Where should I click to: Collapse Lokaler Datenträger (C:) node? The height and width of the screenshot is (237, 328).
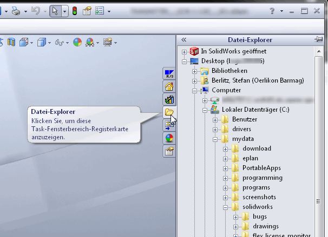click(x=205, y=110)
